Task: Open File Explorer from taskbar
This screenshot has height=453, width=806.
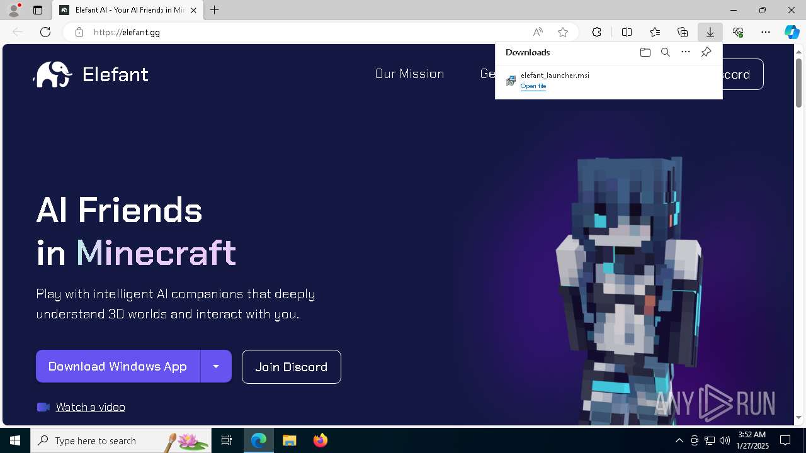Action: coord(289,440)
